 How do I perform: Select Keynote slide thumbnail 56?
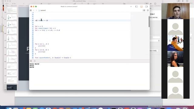click(x=12, y=31)
